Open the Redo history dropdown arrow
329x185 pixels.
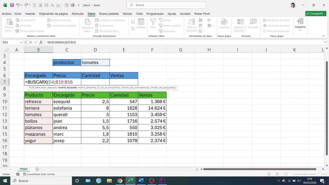click(x=30, y=5)
